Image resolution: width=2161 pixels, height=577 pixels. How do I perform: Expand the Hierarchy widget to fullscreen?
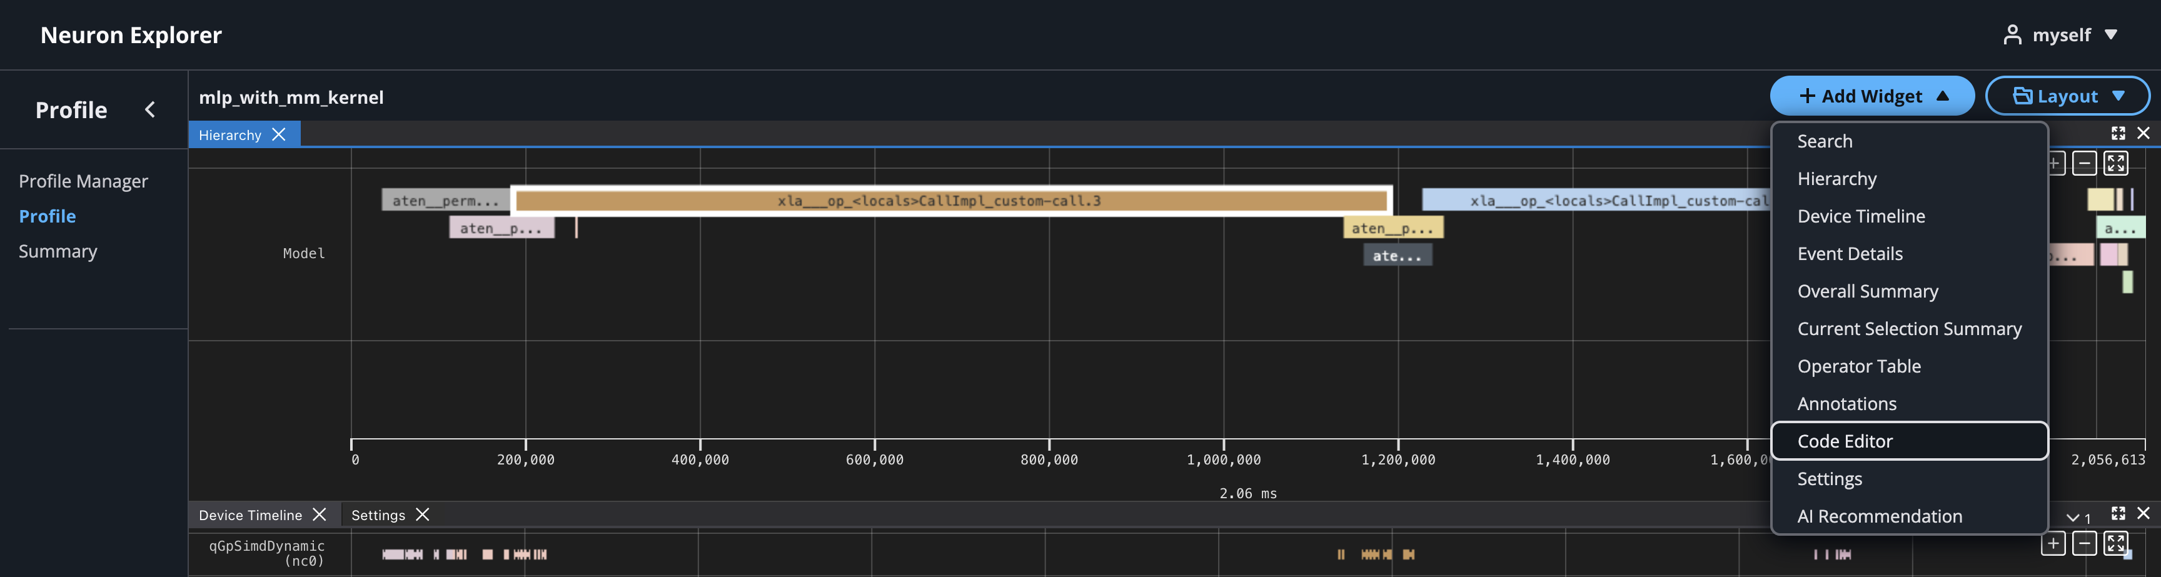2119,133
